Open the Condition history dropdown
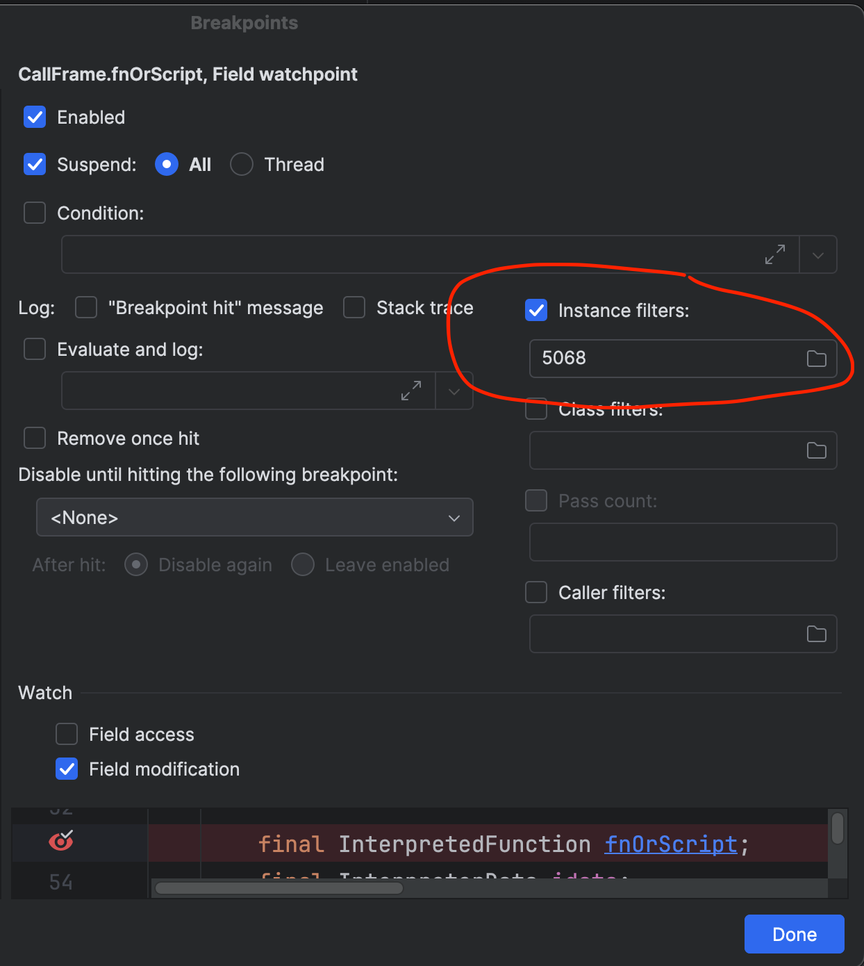This screenshot has width=864, height=966. click(818, 254)
